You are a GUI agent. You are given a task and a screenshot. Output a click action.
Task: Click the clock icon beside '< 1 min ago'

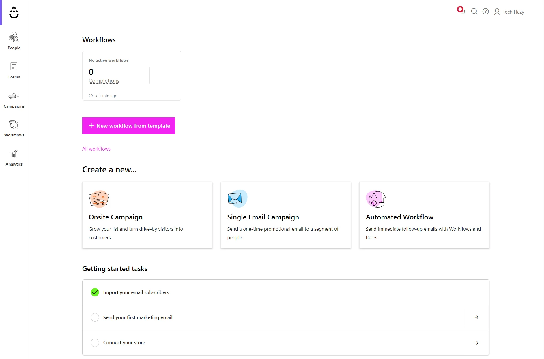coord(91,96)
